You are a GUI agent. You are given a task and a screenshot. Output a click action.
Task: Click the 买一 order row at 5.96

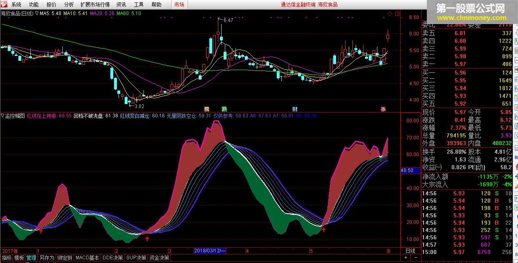[x=467, y=73]
